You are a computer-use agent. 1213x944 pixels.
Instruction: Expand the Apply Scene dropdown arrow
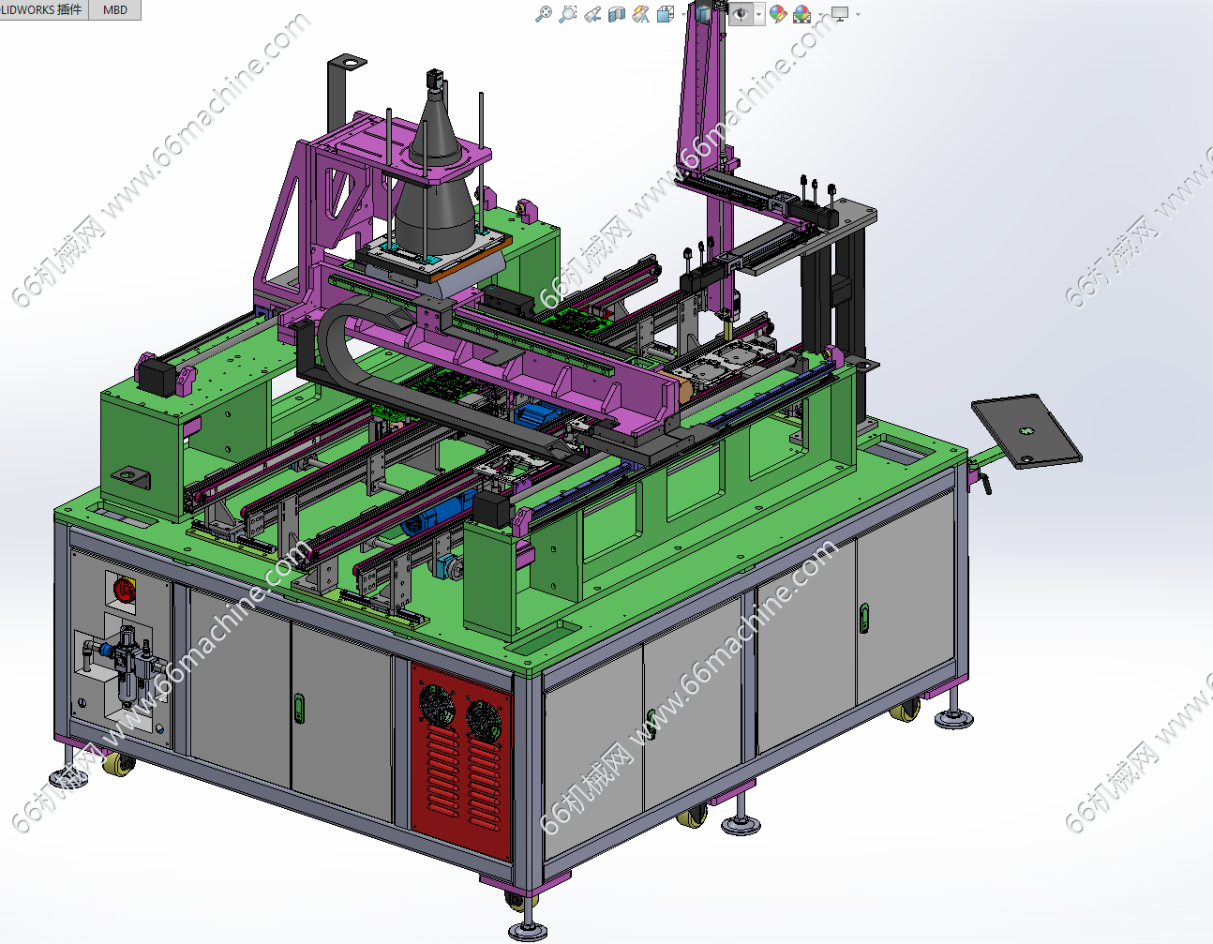click(x=820, y=14)
